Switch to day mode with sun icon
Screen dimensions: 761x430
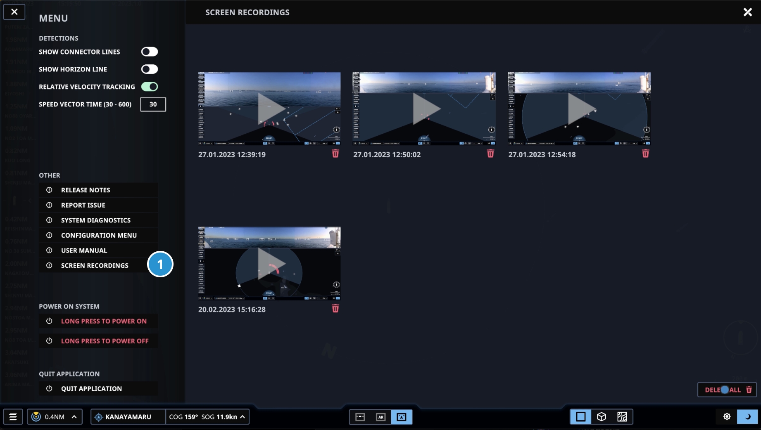(727, 417)
